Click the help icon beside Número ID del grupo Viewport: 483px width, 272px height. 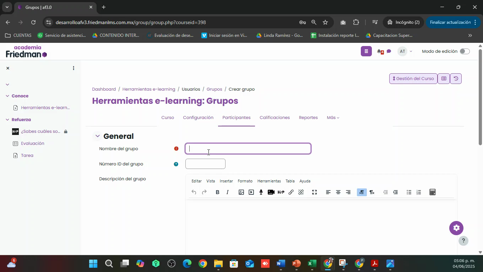[176, 164]
